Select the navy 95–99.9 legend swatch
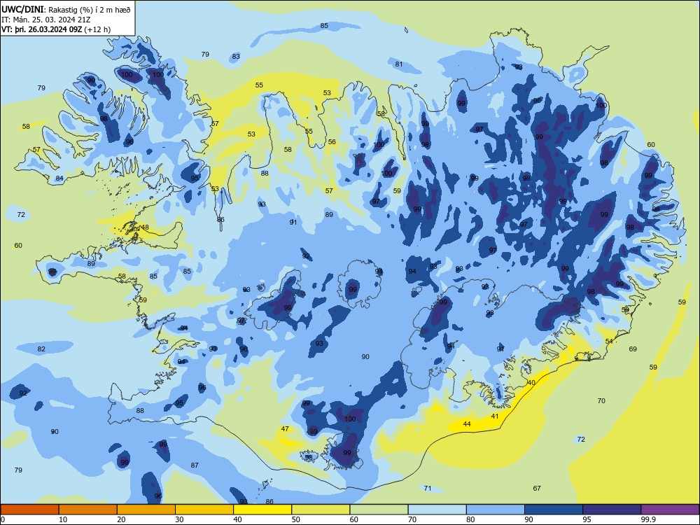This screenshot has height=525, width=700. [x=612, y=510]
